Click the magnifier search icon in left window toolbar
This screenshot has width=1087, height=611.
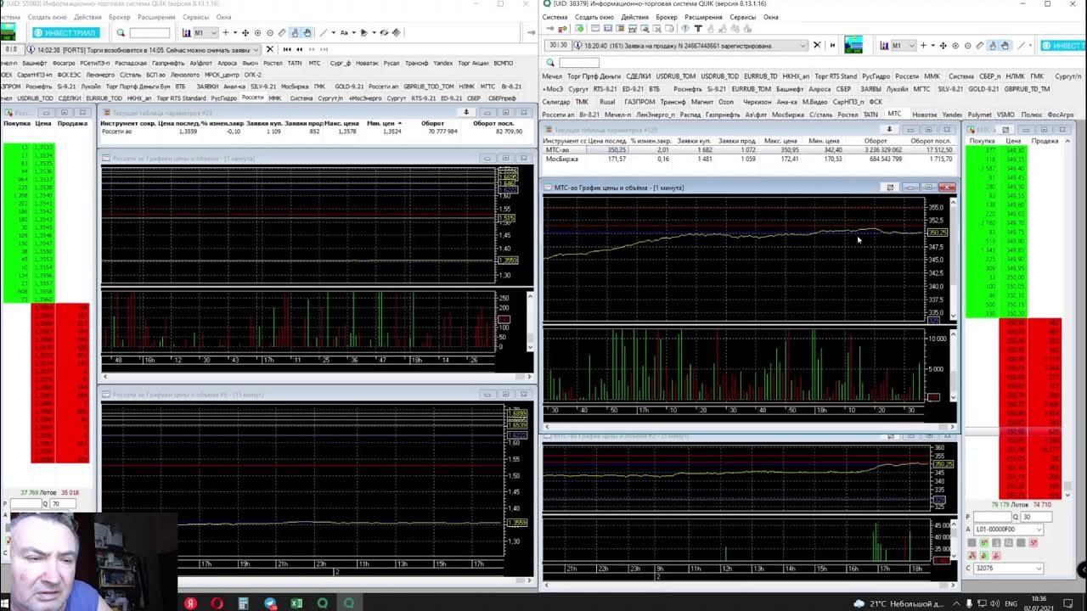tap(121, 33)
